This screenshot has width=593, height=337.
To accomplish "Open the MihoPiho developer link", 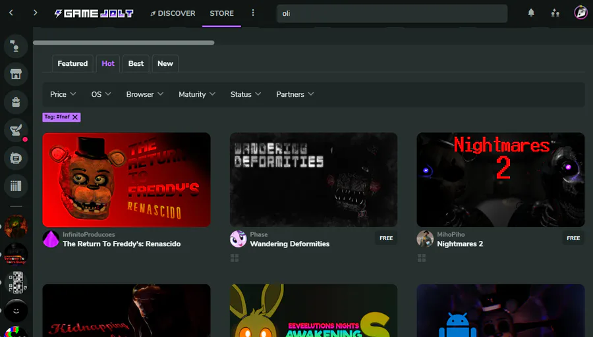I will (451, 234).
